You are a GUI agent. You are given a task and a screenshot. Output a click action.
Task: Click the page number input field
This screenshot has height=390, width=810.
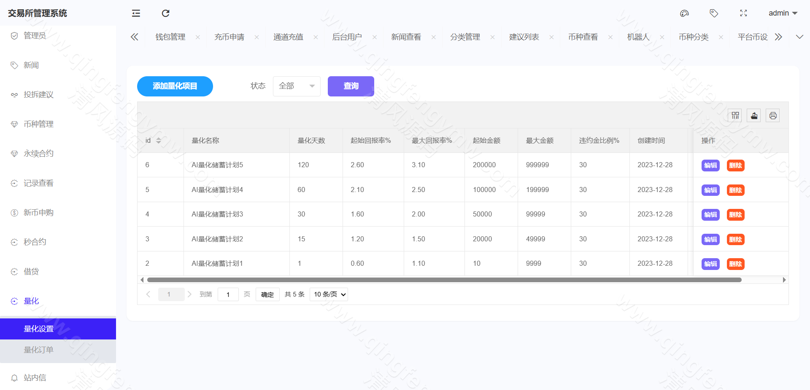coord(228,294)
